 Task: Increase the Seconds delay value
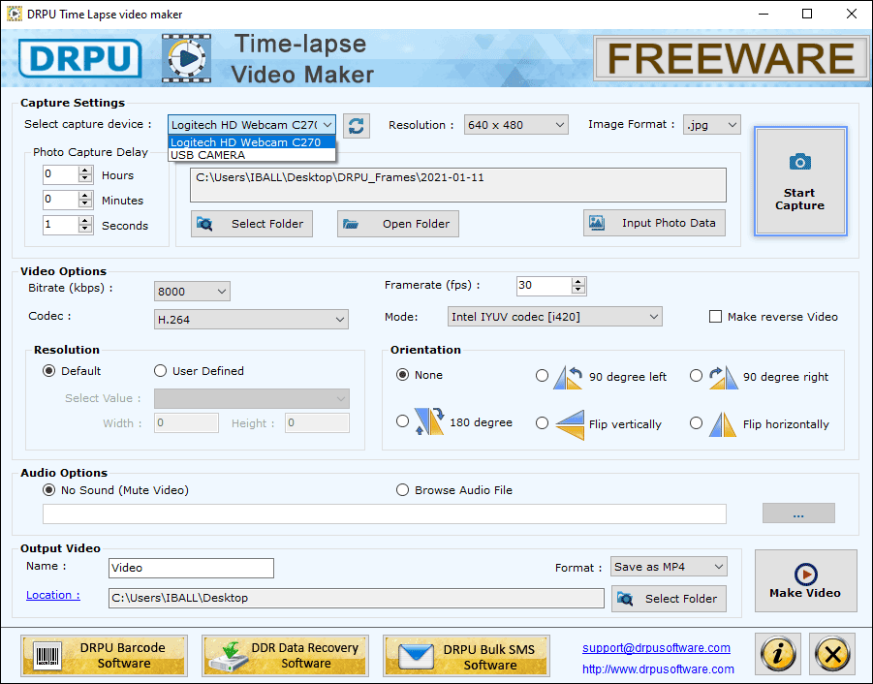tap(85, 220)
